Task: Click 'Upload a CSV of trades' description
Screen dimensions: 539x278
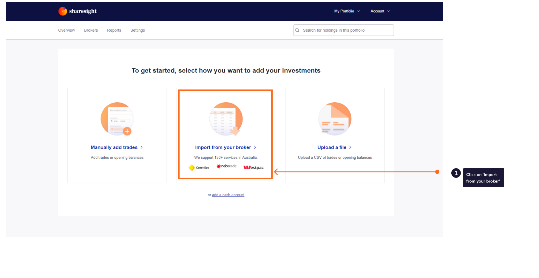Action: pyautogui.click(x=335, y=157)
